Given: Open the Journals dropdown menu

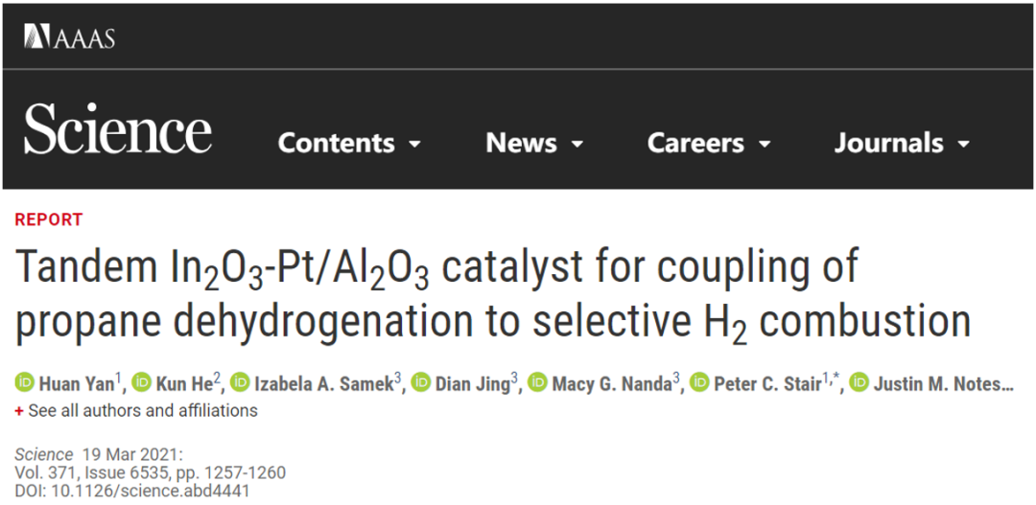Looking at the screenshot, I should point(902,143).
